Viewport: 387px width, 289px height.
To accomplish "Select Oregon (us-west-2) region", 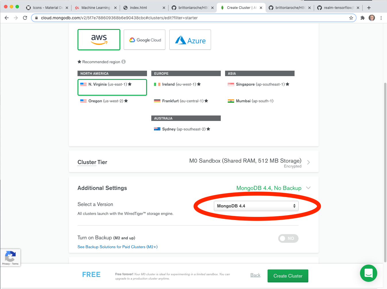I will point(104,101).
